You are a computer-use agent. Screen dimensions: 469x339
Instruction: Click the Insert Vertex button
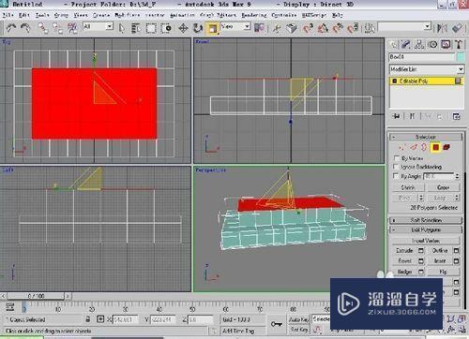point(426,241)
